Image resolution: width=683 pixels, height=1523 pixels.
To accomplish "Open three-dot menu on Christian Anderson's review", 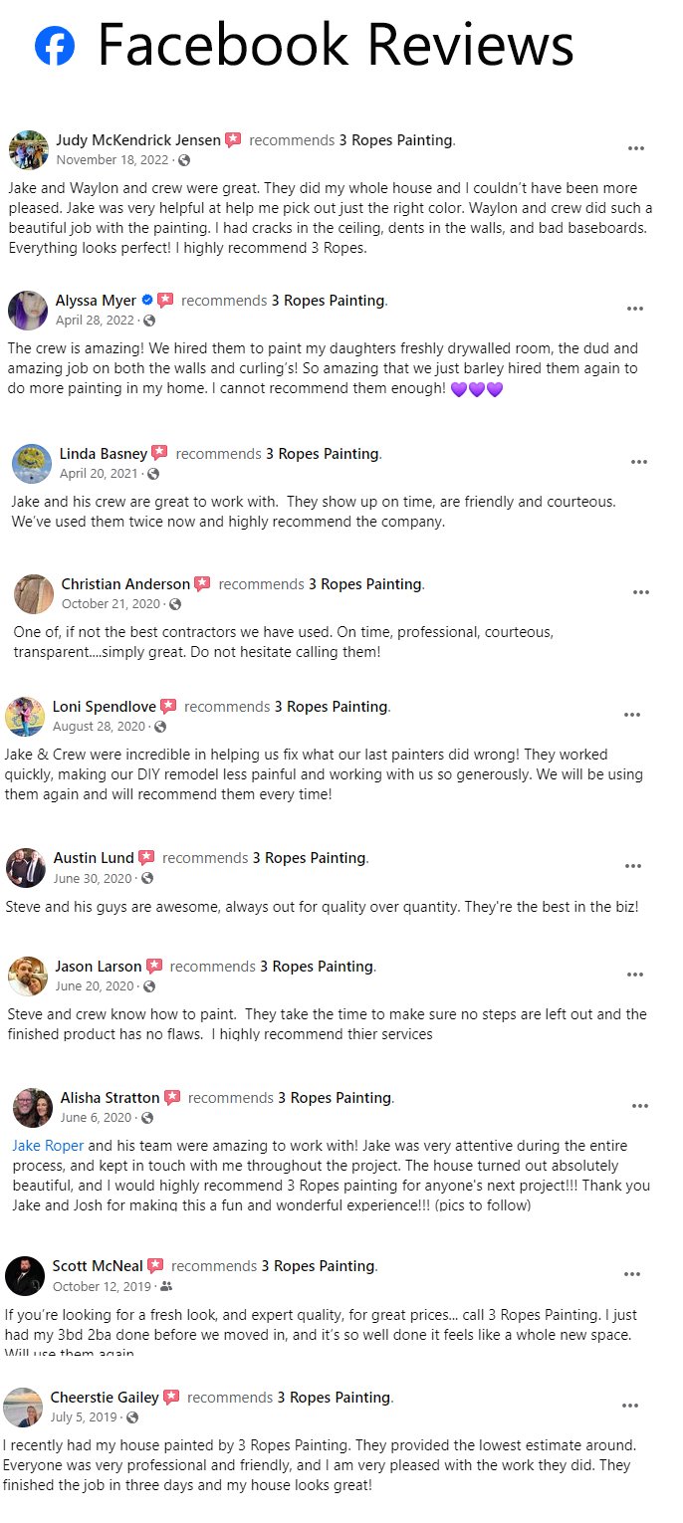I will pyautogui.click(x=641, y=592).
